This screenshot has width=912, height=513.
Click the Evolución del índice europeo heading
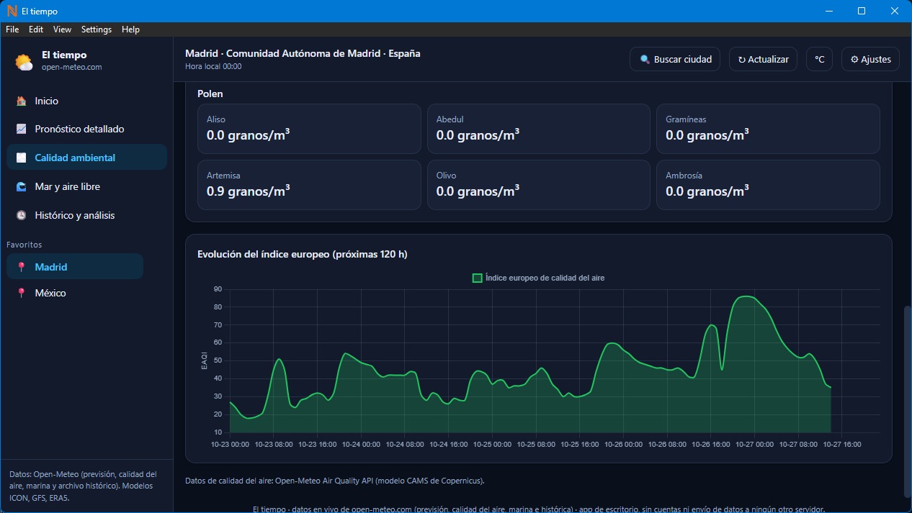click(303, 254)
